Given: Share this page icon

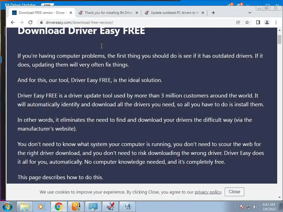Looking at the screenshot, I should 238,22.
